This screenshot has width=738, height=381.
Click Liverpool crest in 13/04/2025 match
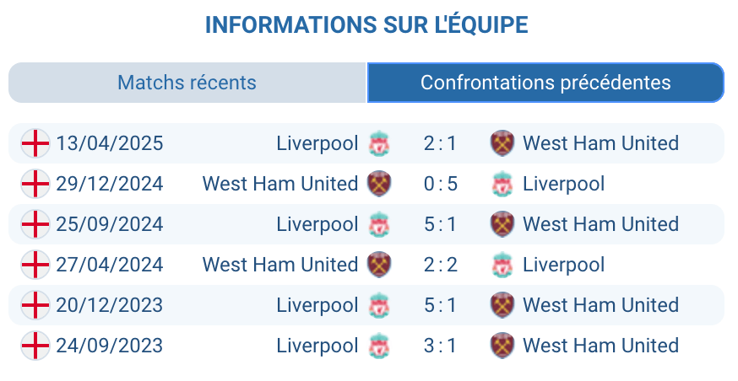coord(379,143)
